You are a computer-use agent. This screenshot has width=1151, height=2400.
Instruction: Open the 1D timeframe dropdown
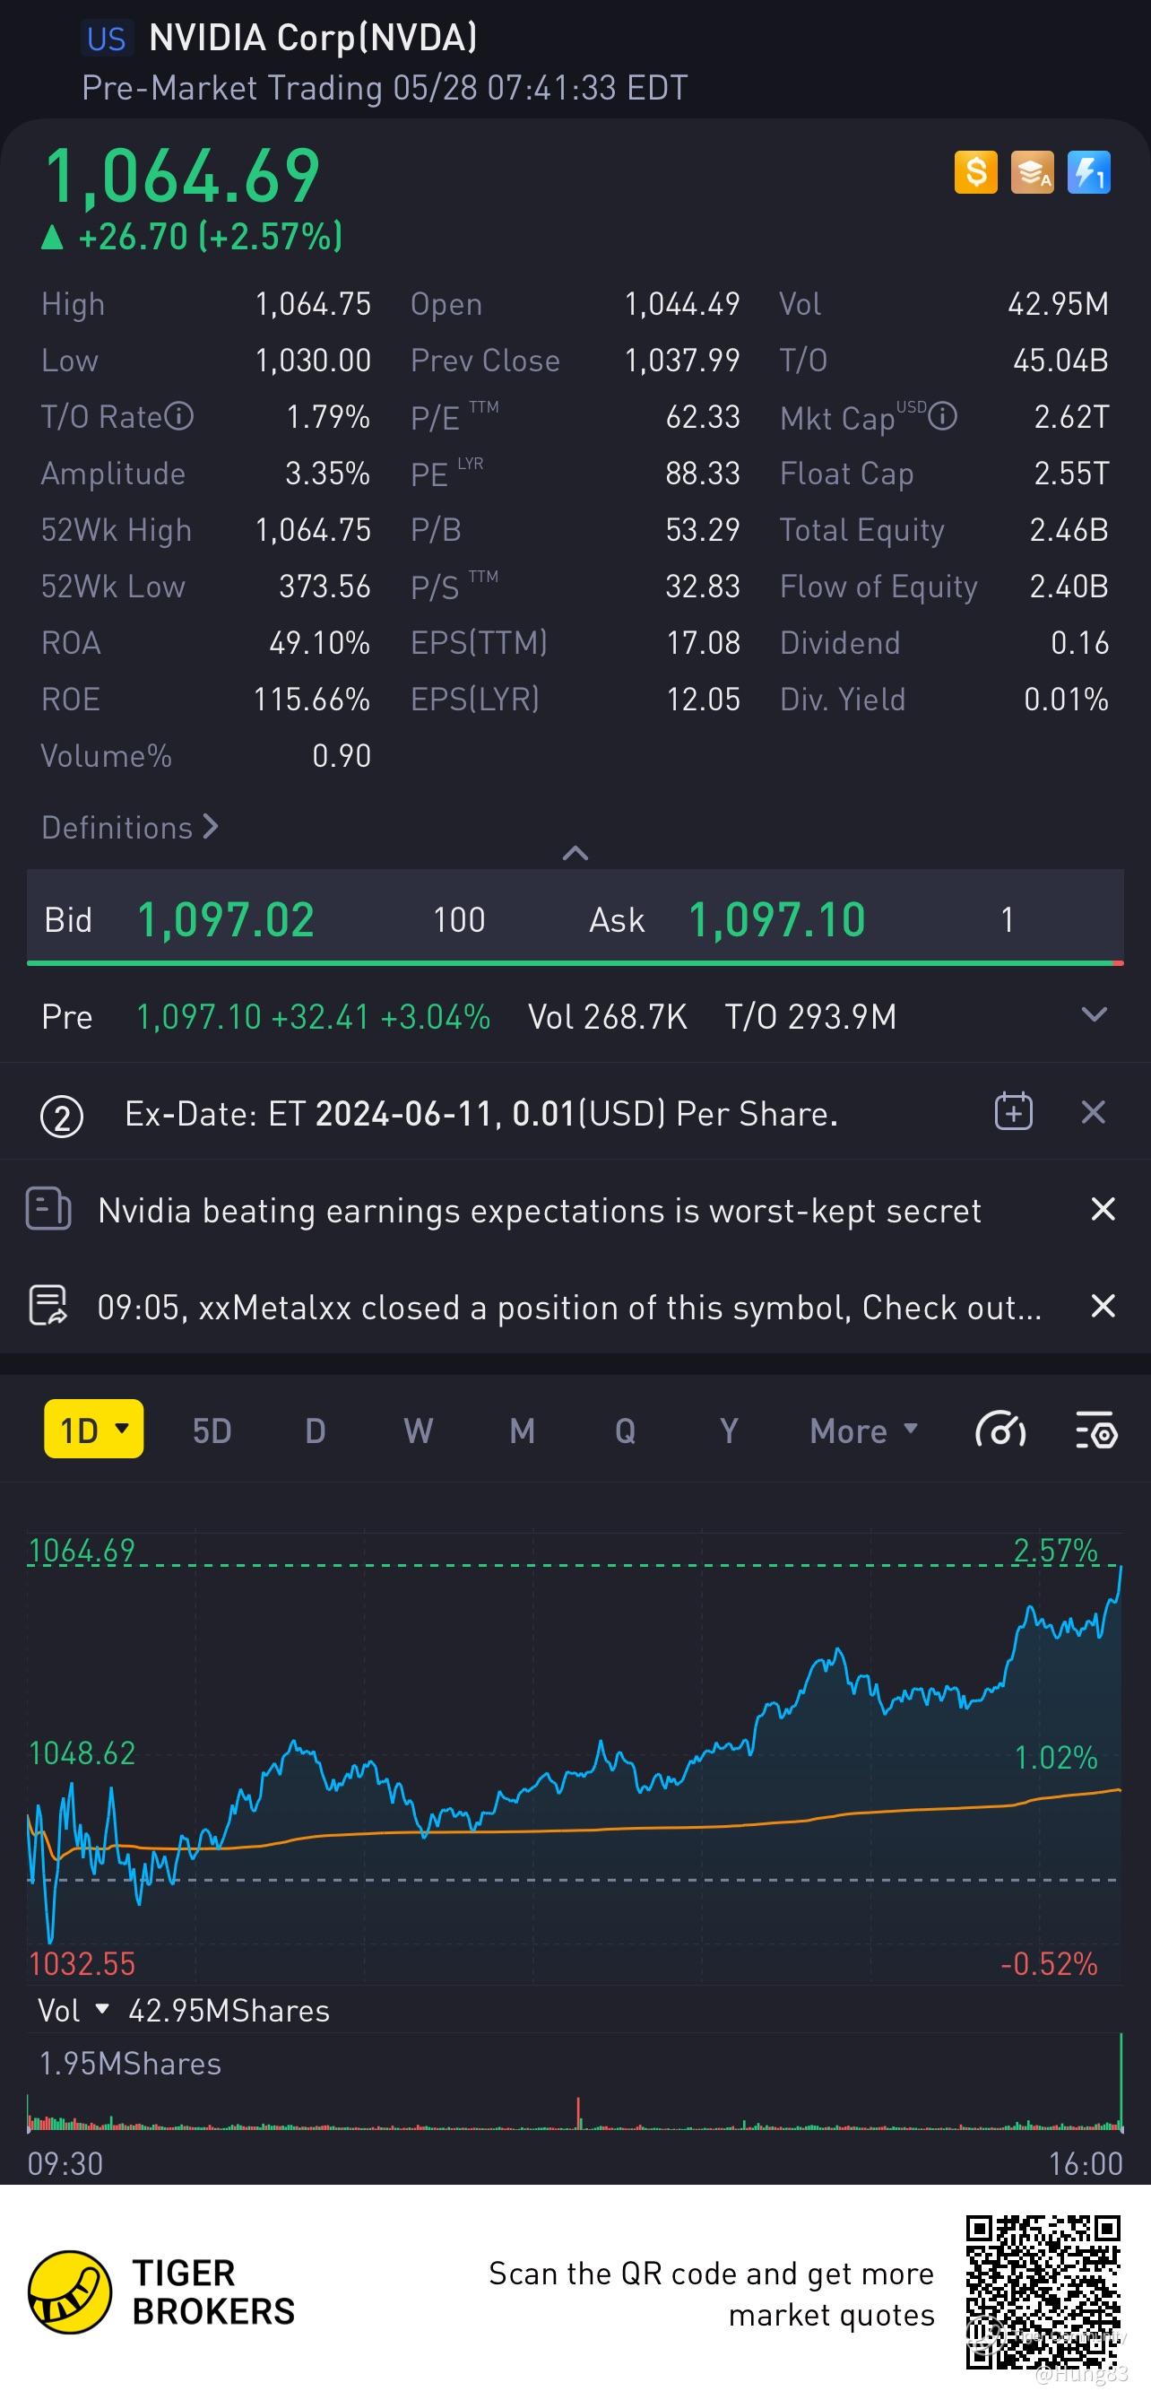tap(94, 1430)
